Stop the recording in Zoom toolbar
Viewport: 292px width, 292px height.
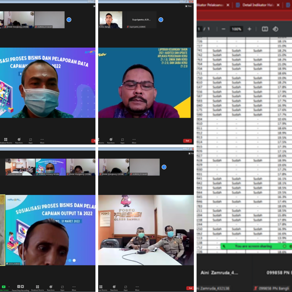click(22, 287)
